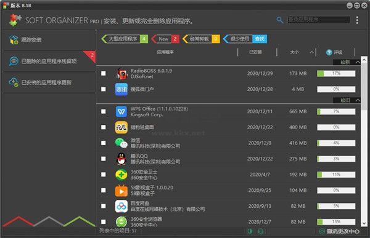Check the 微信 row checkbox
Image resolution: width=370 pixels, height=238 pixels.
[x=104, y=143]
